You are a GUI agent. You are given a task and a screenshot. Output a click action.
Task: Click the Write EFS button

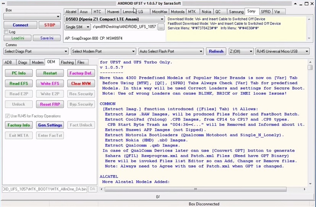pyautogui.click(x=50, y=83)
